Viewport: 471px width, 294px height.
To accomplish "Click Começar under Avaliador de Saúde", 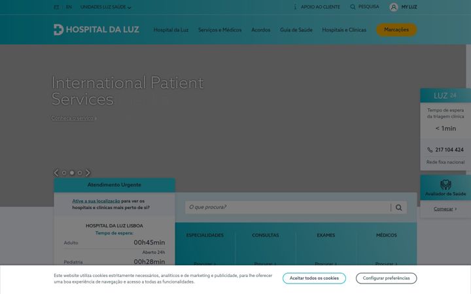I will [x=445, y=209].
